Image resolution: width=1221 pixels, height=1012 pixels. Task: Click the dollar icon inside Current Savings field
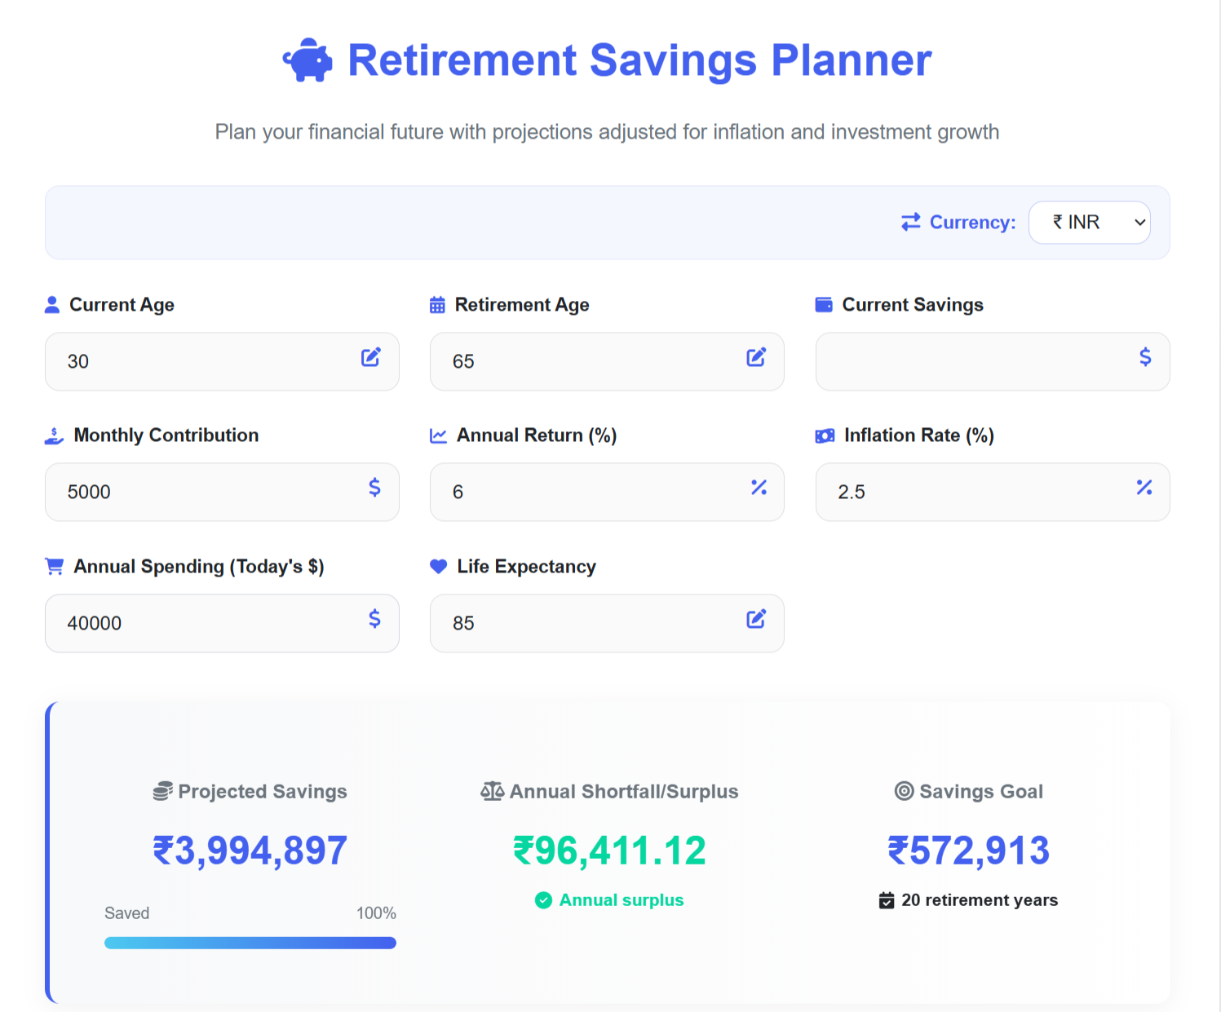[1144, 356]
